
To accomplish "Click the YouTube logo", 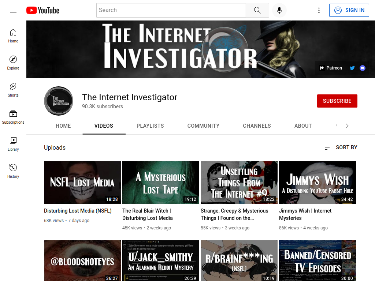I will (43, 10).
